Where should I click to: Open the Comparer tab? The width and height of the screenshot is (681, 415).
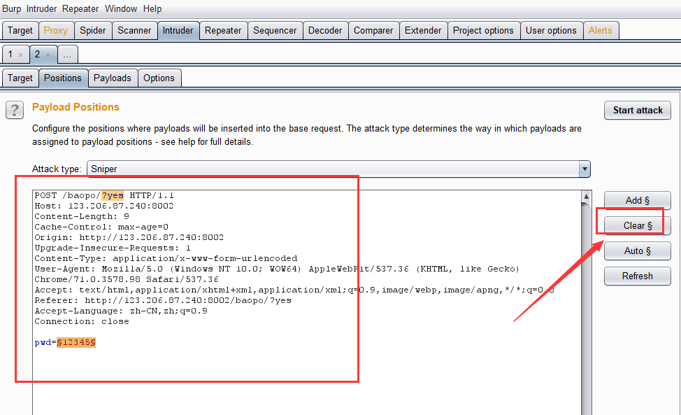click(x=373, y=30)
